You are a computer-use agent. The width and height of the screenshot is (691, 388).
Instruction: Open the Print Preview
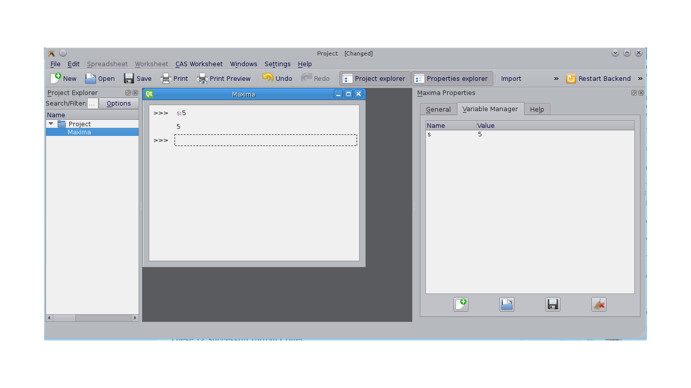[x=224, y=78]
